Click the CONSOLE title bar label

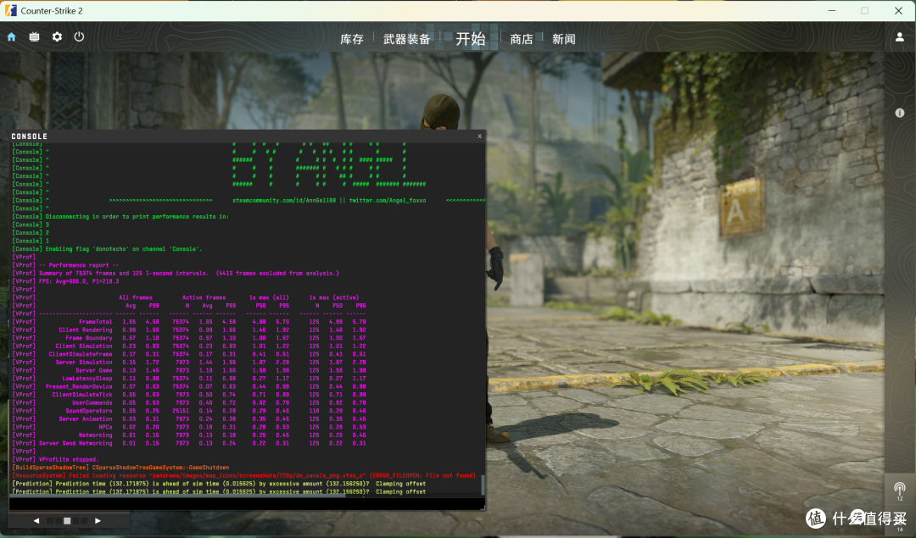29,136
